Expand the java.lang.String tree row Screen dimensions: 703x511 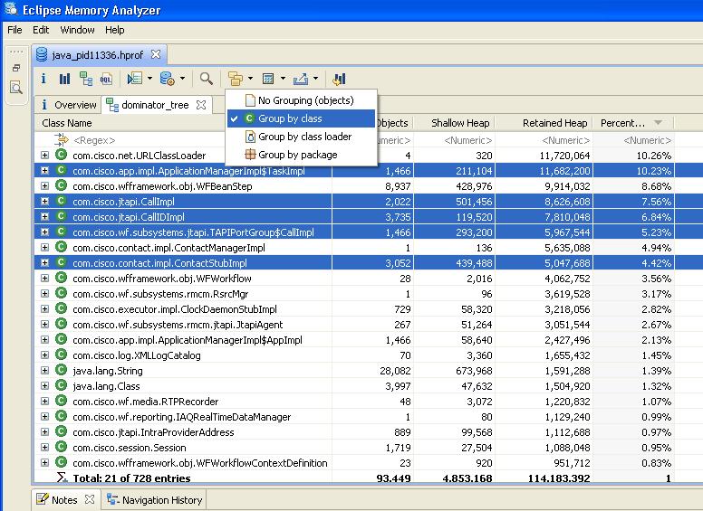click(x=44, y=371)
